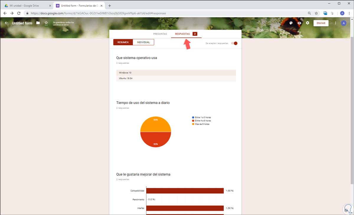Open Chrome three-dot menu
The image size is (354, 215).
click(x=349, y=13)
